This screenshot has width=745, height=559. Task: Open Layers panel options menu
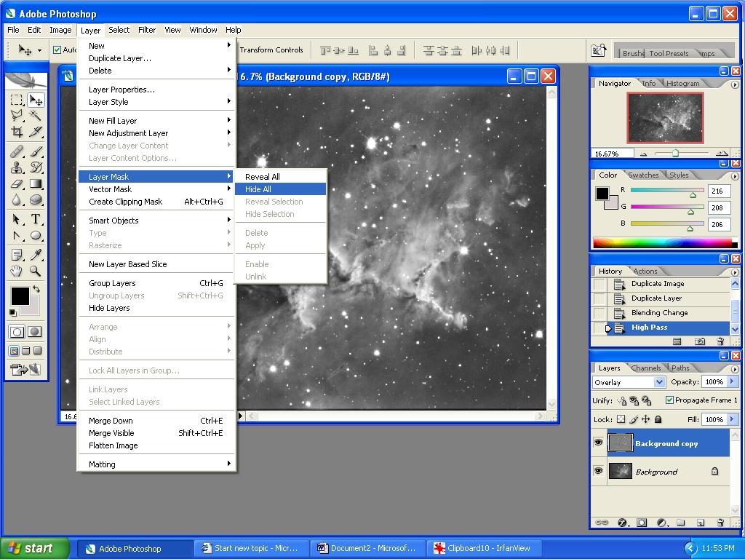[x=735, y=369]
